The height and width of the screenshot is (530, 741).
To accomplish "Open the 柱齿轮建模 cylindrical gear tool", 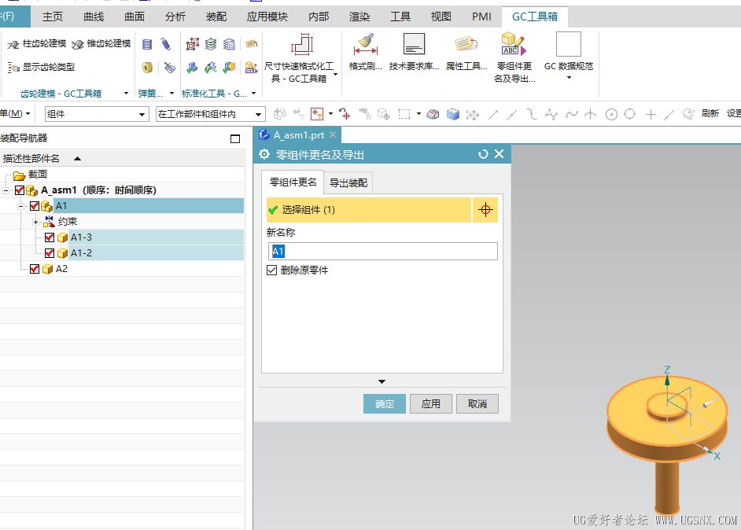I will tap(37, 44).
